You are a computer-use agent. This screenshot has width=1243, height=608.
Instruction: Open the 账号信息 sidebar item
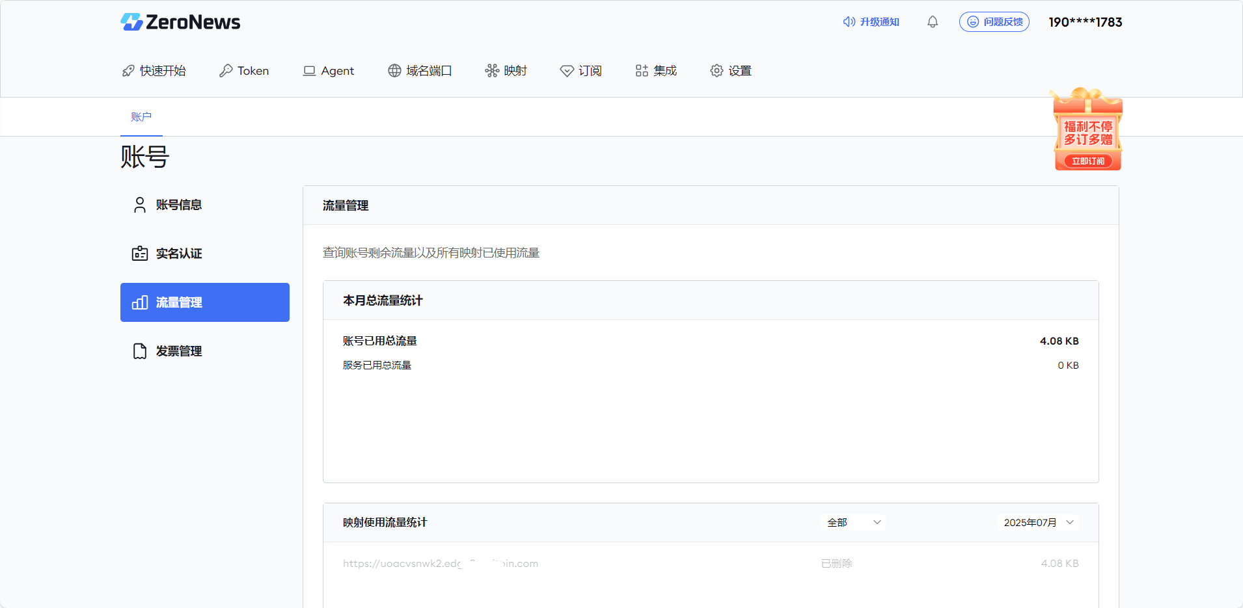point(205,205)
